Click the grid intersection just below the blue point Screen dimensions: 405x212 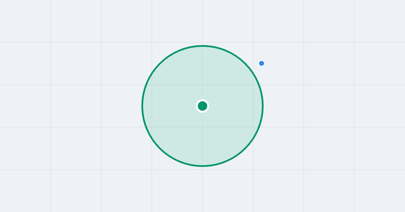[253, 85]
